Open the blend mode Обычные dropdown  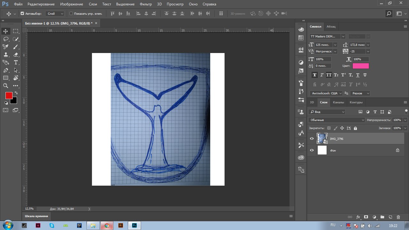point(337,120)
